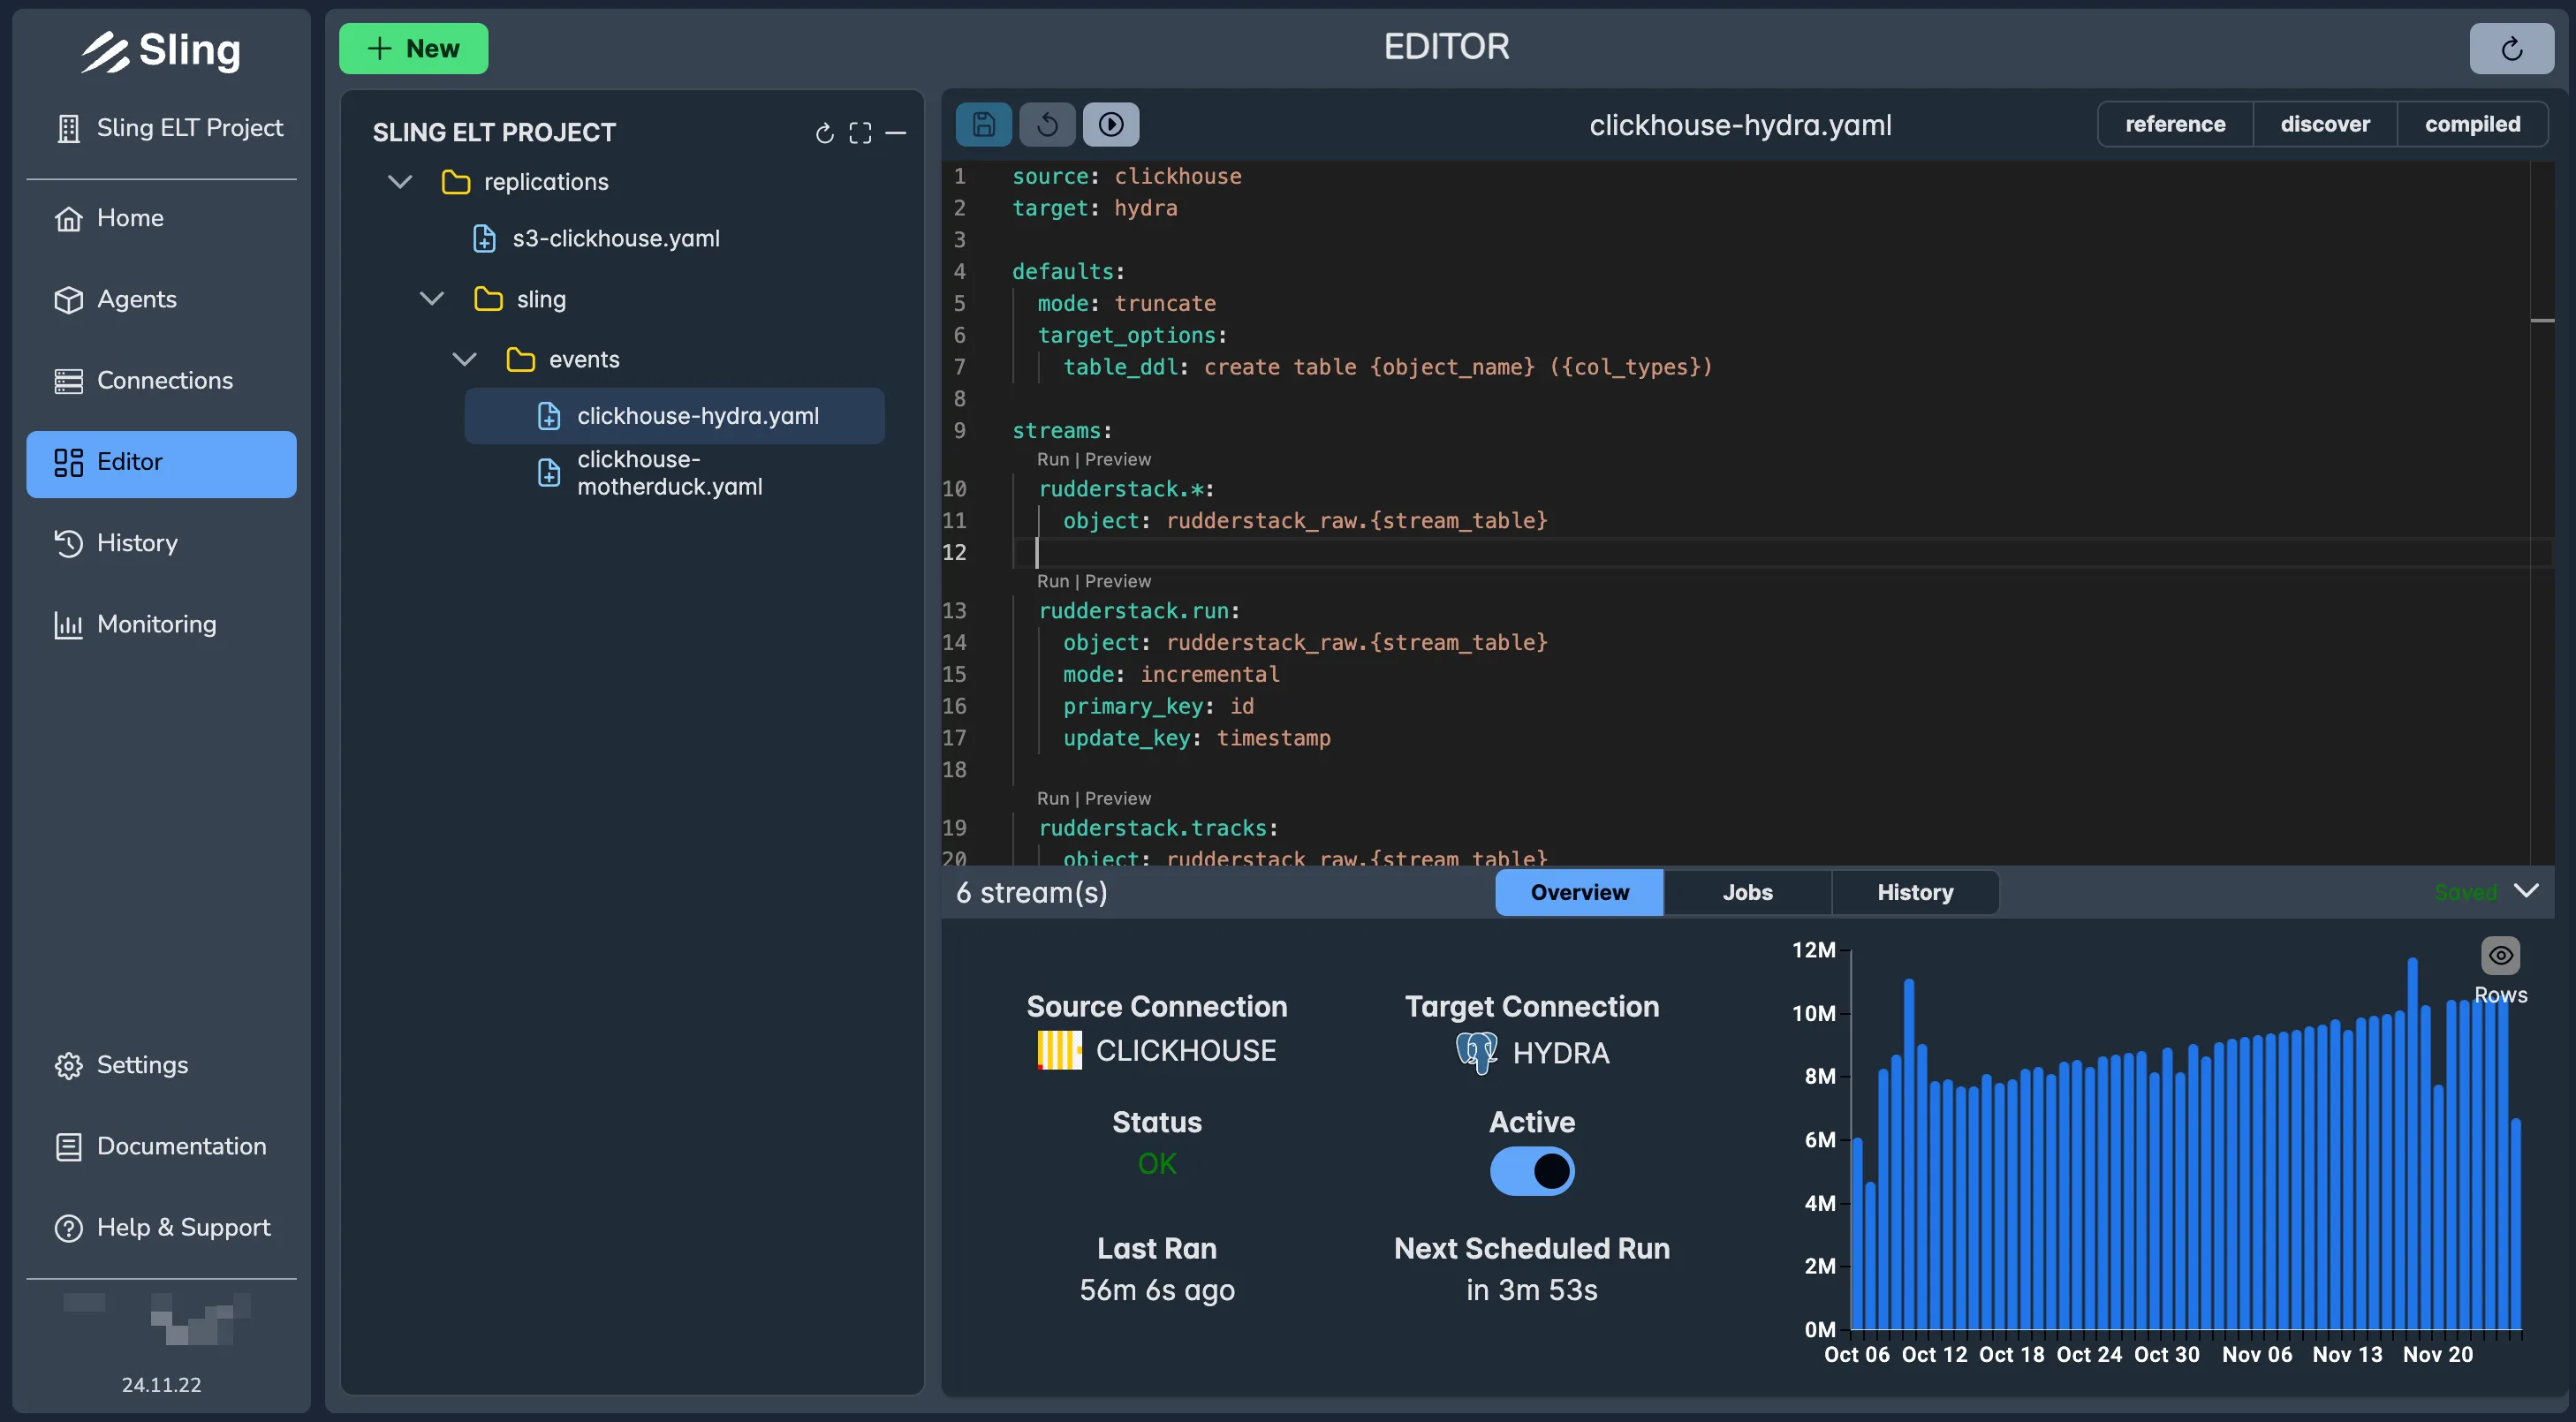This screenshot has height=1422, width=2576.
Task: Click Run | Preview above rudderstack.tracks
Action: pos(1093,798)
